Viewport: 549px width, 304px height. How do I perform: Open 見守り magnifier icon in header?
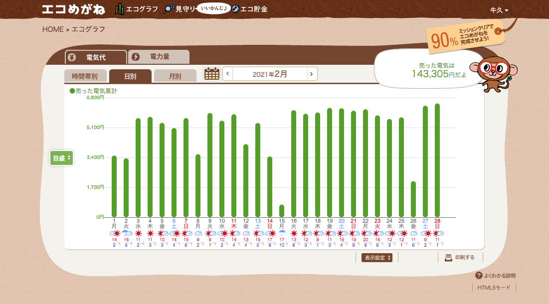pos(169,9)
